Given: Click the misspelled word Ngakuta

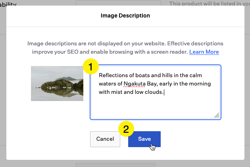Looking at the screenshot, I should 134,84.
